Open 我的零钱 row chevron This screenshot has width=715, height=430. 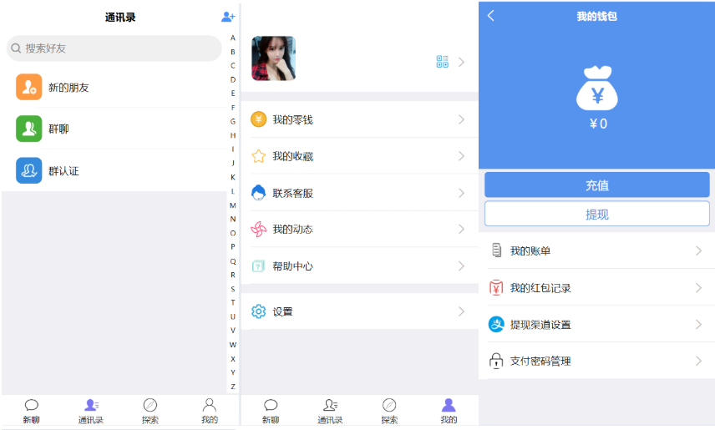point(461,119)
